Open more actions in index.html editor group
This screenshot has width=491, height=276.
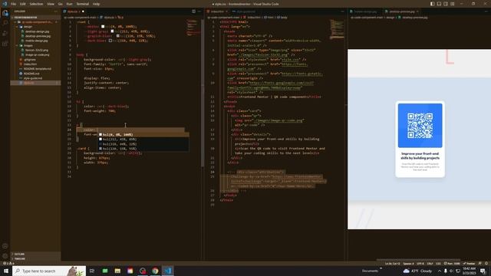342,11
